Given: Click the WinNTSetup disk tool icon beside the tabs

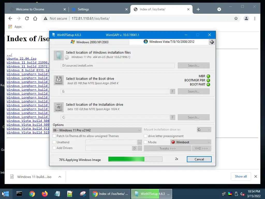Looking at the screenshot, I should pyautogui.click(x=212, y=42).
